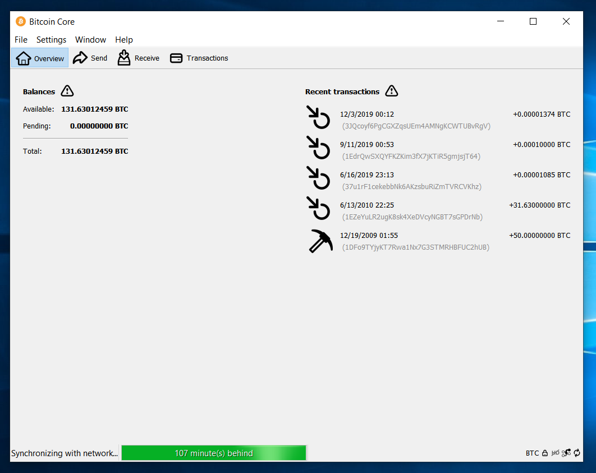Click incoming icon for 12/3/2019 transaction
This screenshot has height=473, width=596.
(x=318, y=117)
